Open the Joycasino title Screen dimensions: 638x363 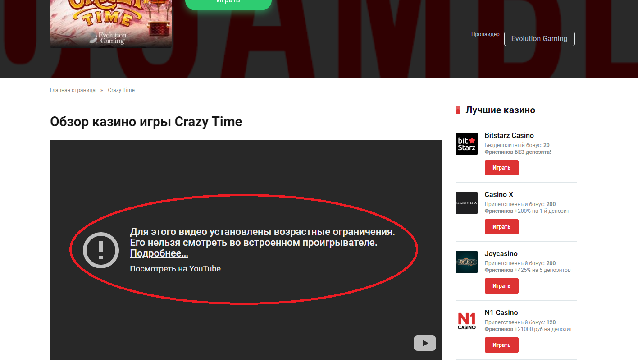501,254
